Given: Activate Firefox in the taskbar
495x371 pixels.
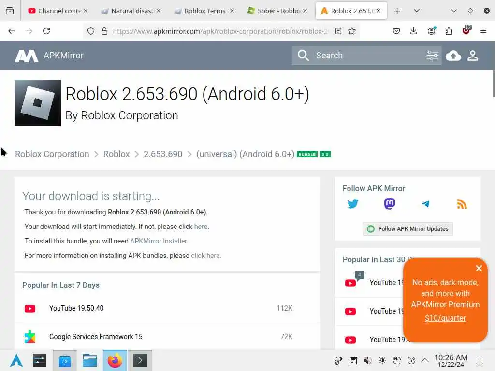Looking at the screenshot, I should [115, 360].
